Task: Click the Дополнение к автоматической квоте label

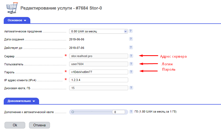Action: coord(29,112)
